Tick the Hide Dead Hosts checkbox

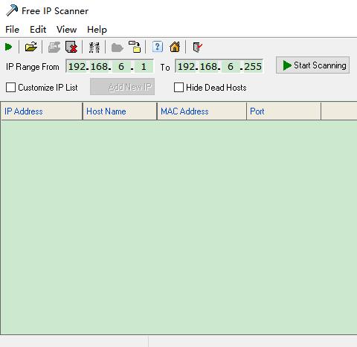(178, 88)
